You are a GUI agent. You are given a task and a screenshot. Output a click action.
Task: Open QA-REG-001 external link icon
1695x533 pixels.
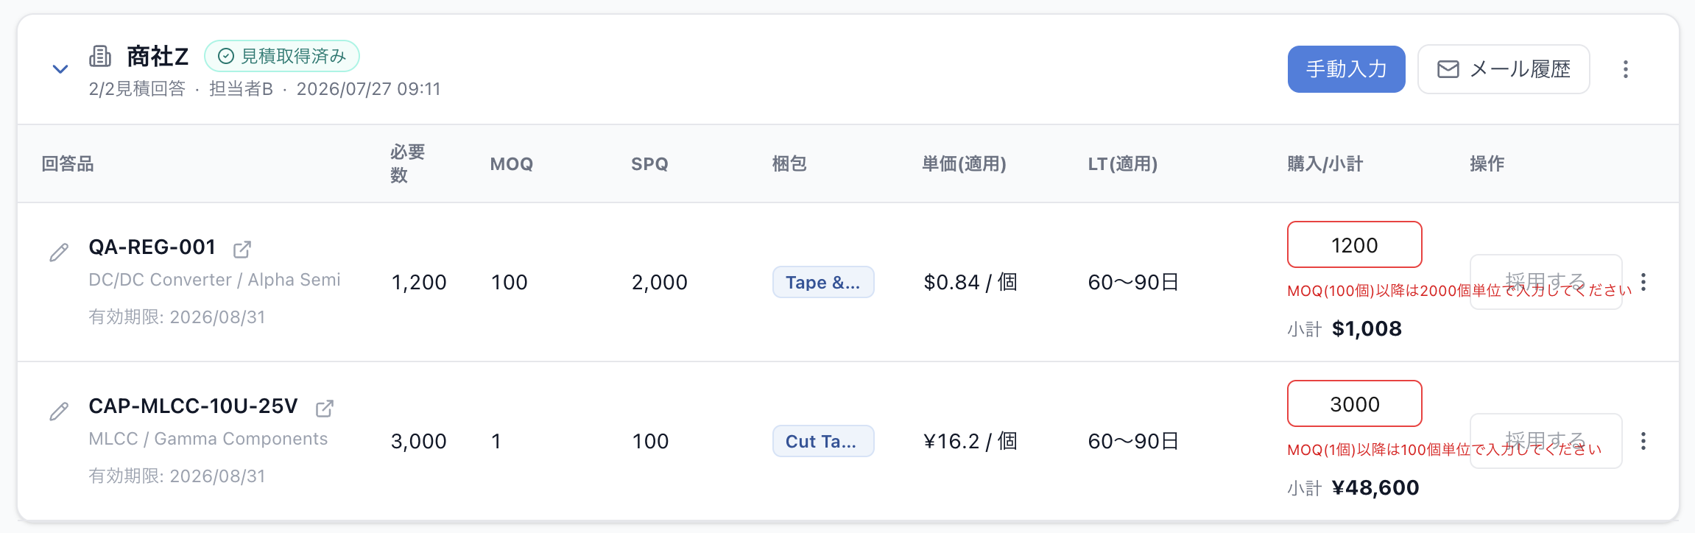pos(242,250)
